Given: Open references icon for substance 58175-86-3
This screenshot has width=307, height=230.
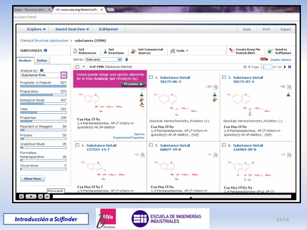Looking at the screenshot, I should point(216,87).
